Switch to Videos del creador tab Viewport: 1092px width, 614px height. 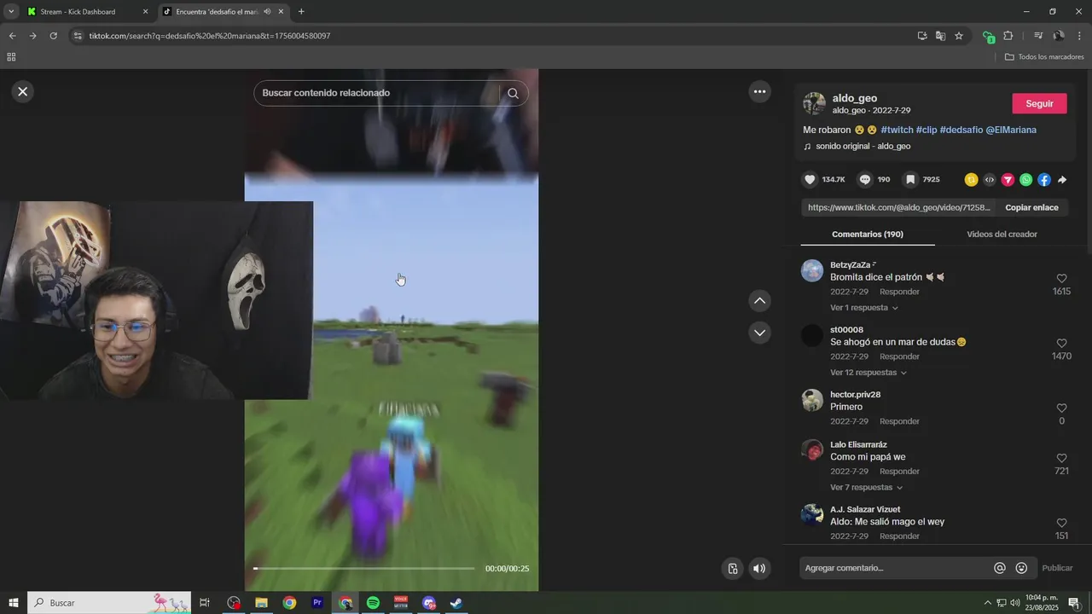click(x=1002, y=234)
